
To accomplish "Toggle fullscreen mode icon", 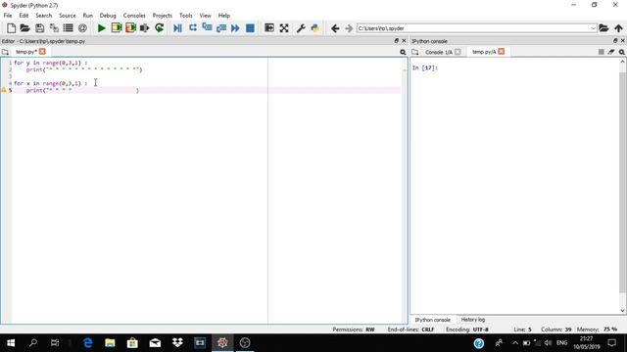I will pos(284,28).
